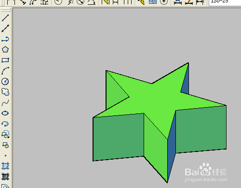The height and width of the screenshot is (188, 241).
Task: Select the Gradient fill tool
Action: click(x=5, y=176)
